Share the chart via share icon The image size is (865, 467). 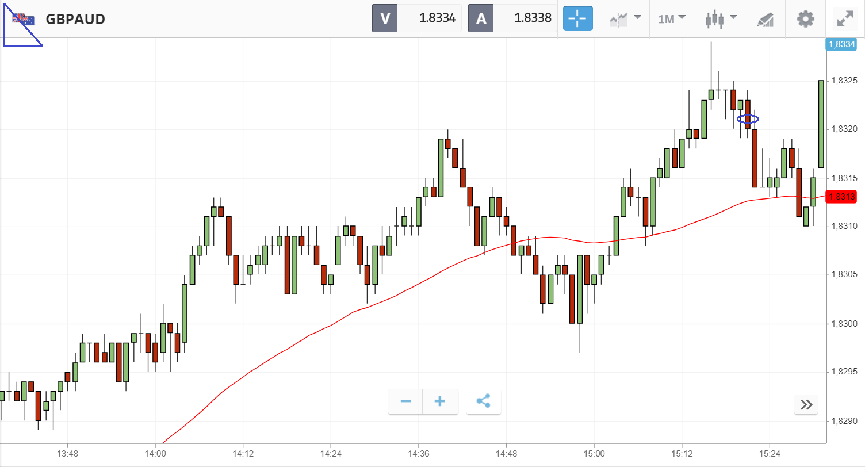coord(483,401)
